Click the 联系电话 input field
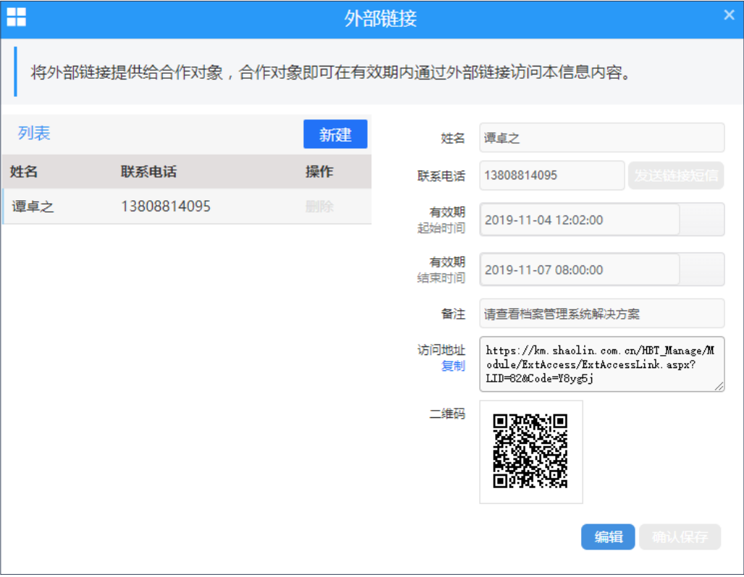Image resolution: width=744 pixels, height=577 pixels. [x=551, y=176]
